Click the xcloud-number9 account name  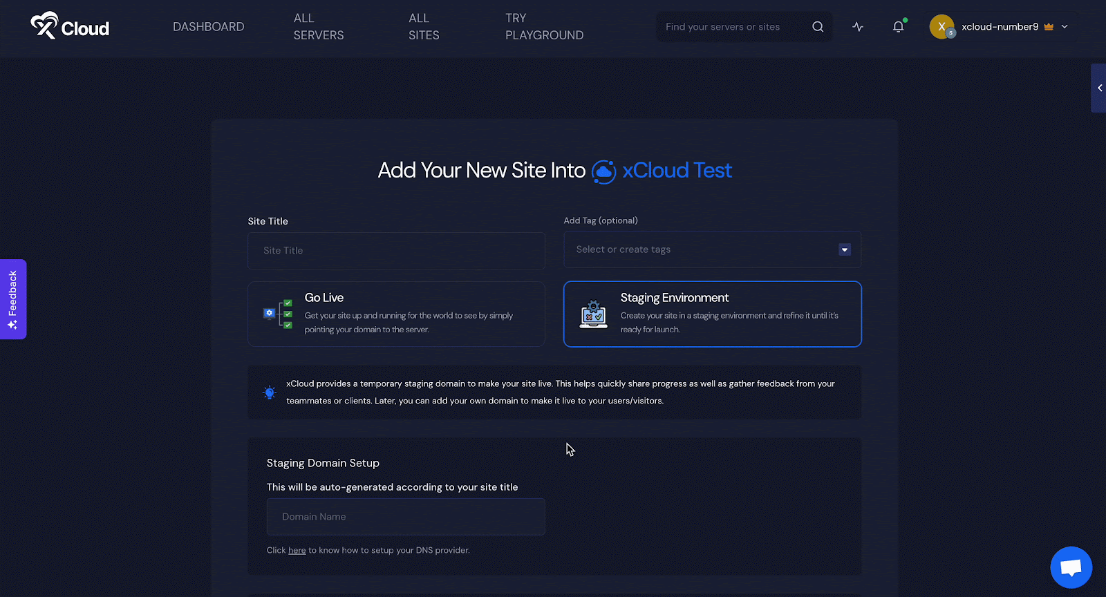pyautogui.click(x=1000, y=27)
